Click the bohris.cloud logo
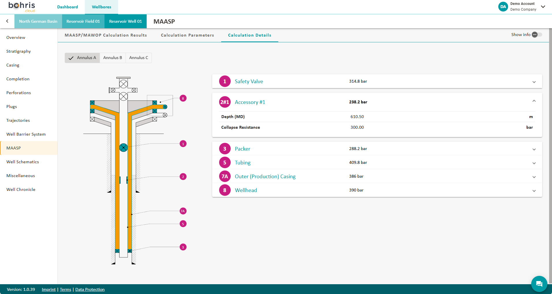Viewport: 552px width, 294px height. click(x=22, y=7)
